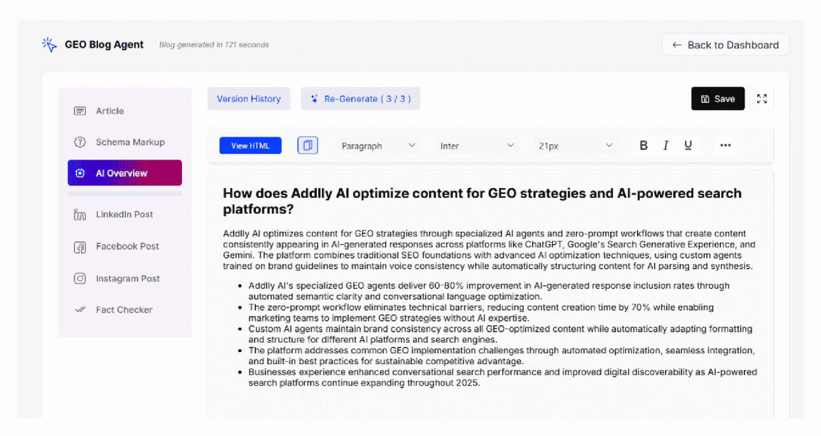
Task: Click the bullet starting 'The platform addresses common GEO'
Action: (502, 356)
